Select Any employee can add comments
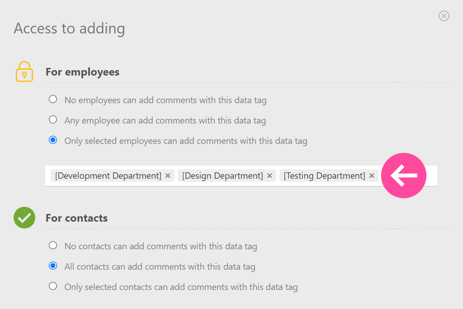Image resolution: width=463 pixels, height=309 pixels. coord(53,119)
